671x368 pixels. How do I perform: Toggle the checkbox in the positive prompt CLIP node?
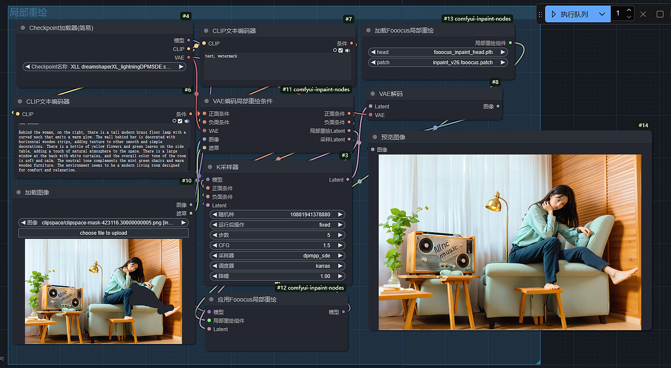tap(180, 121)
